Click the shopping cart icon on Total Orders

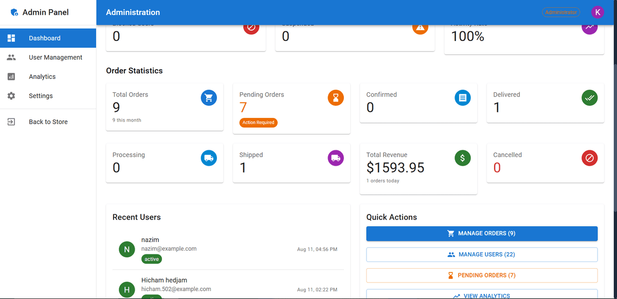209,97
